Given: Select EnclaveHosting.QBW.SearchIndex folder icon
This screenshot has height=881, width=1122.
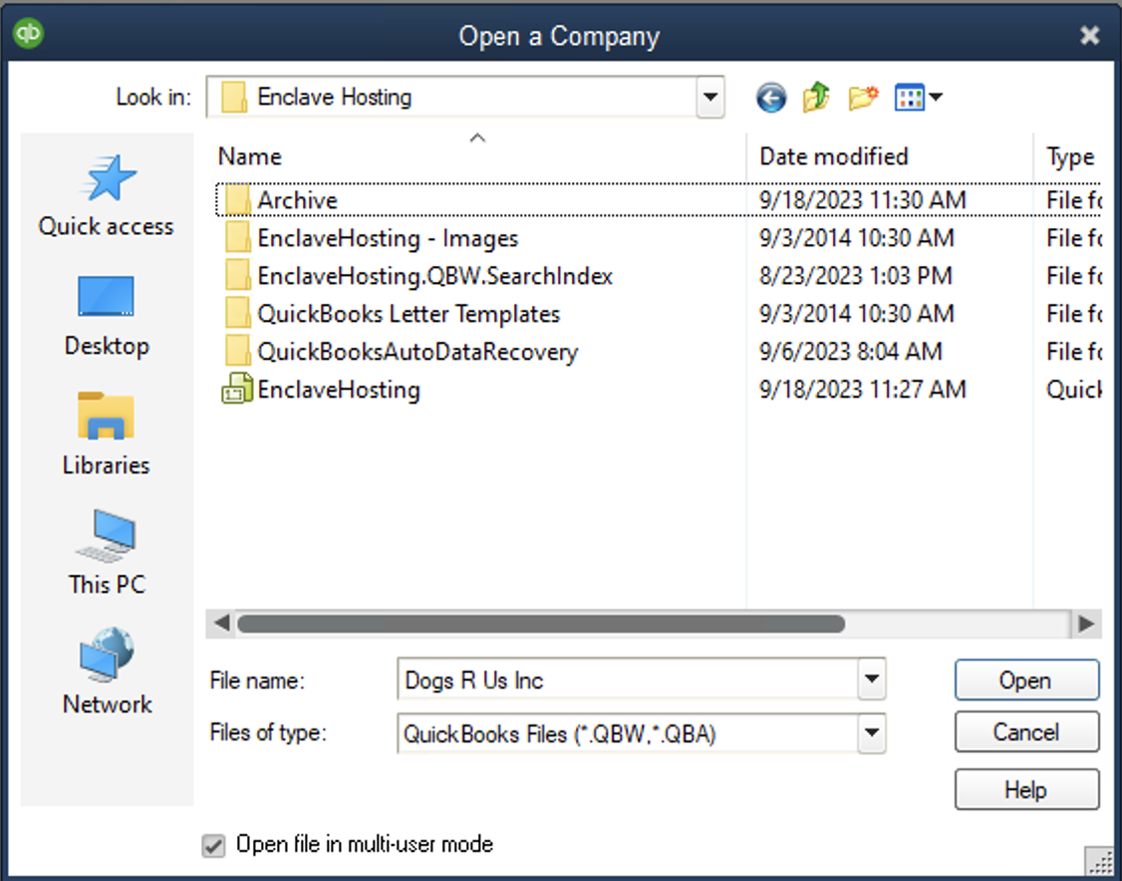Looking at the screenshot, I should click(x=237, y=276).
